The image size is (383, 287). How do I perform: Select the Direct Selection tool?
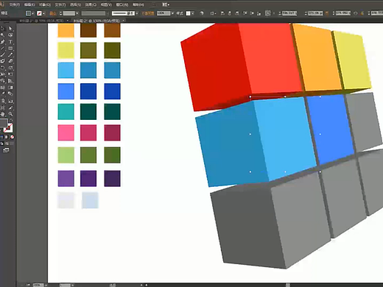(x=10, y=29)
